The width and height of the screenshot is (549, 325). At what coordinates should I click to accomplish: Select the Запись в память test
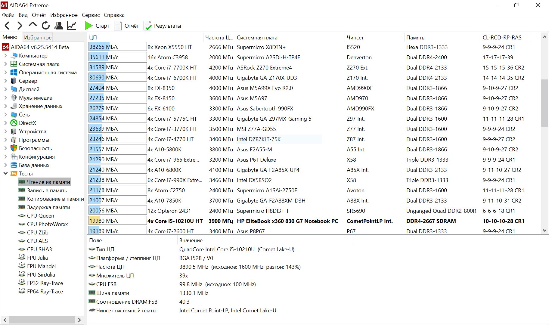point(43,190)
